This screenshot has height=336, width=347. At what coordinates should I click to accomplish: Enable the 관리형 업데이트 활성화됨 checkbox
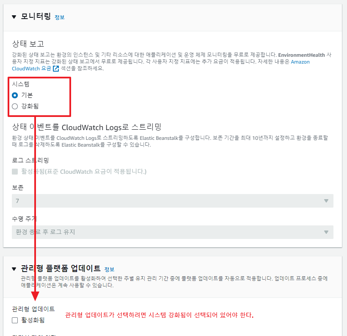[x=15, y=320]
